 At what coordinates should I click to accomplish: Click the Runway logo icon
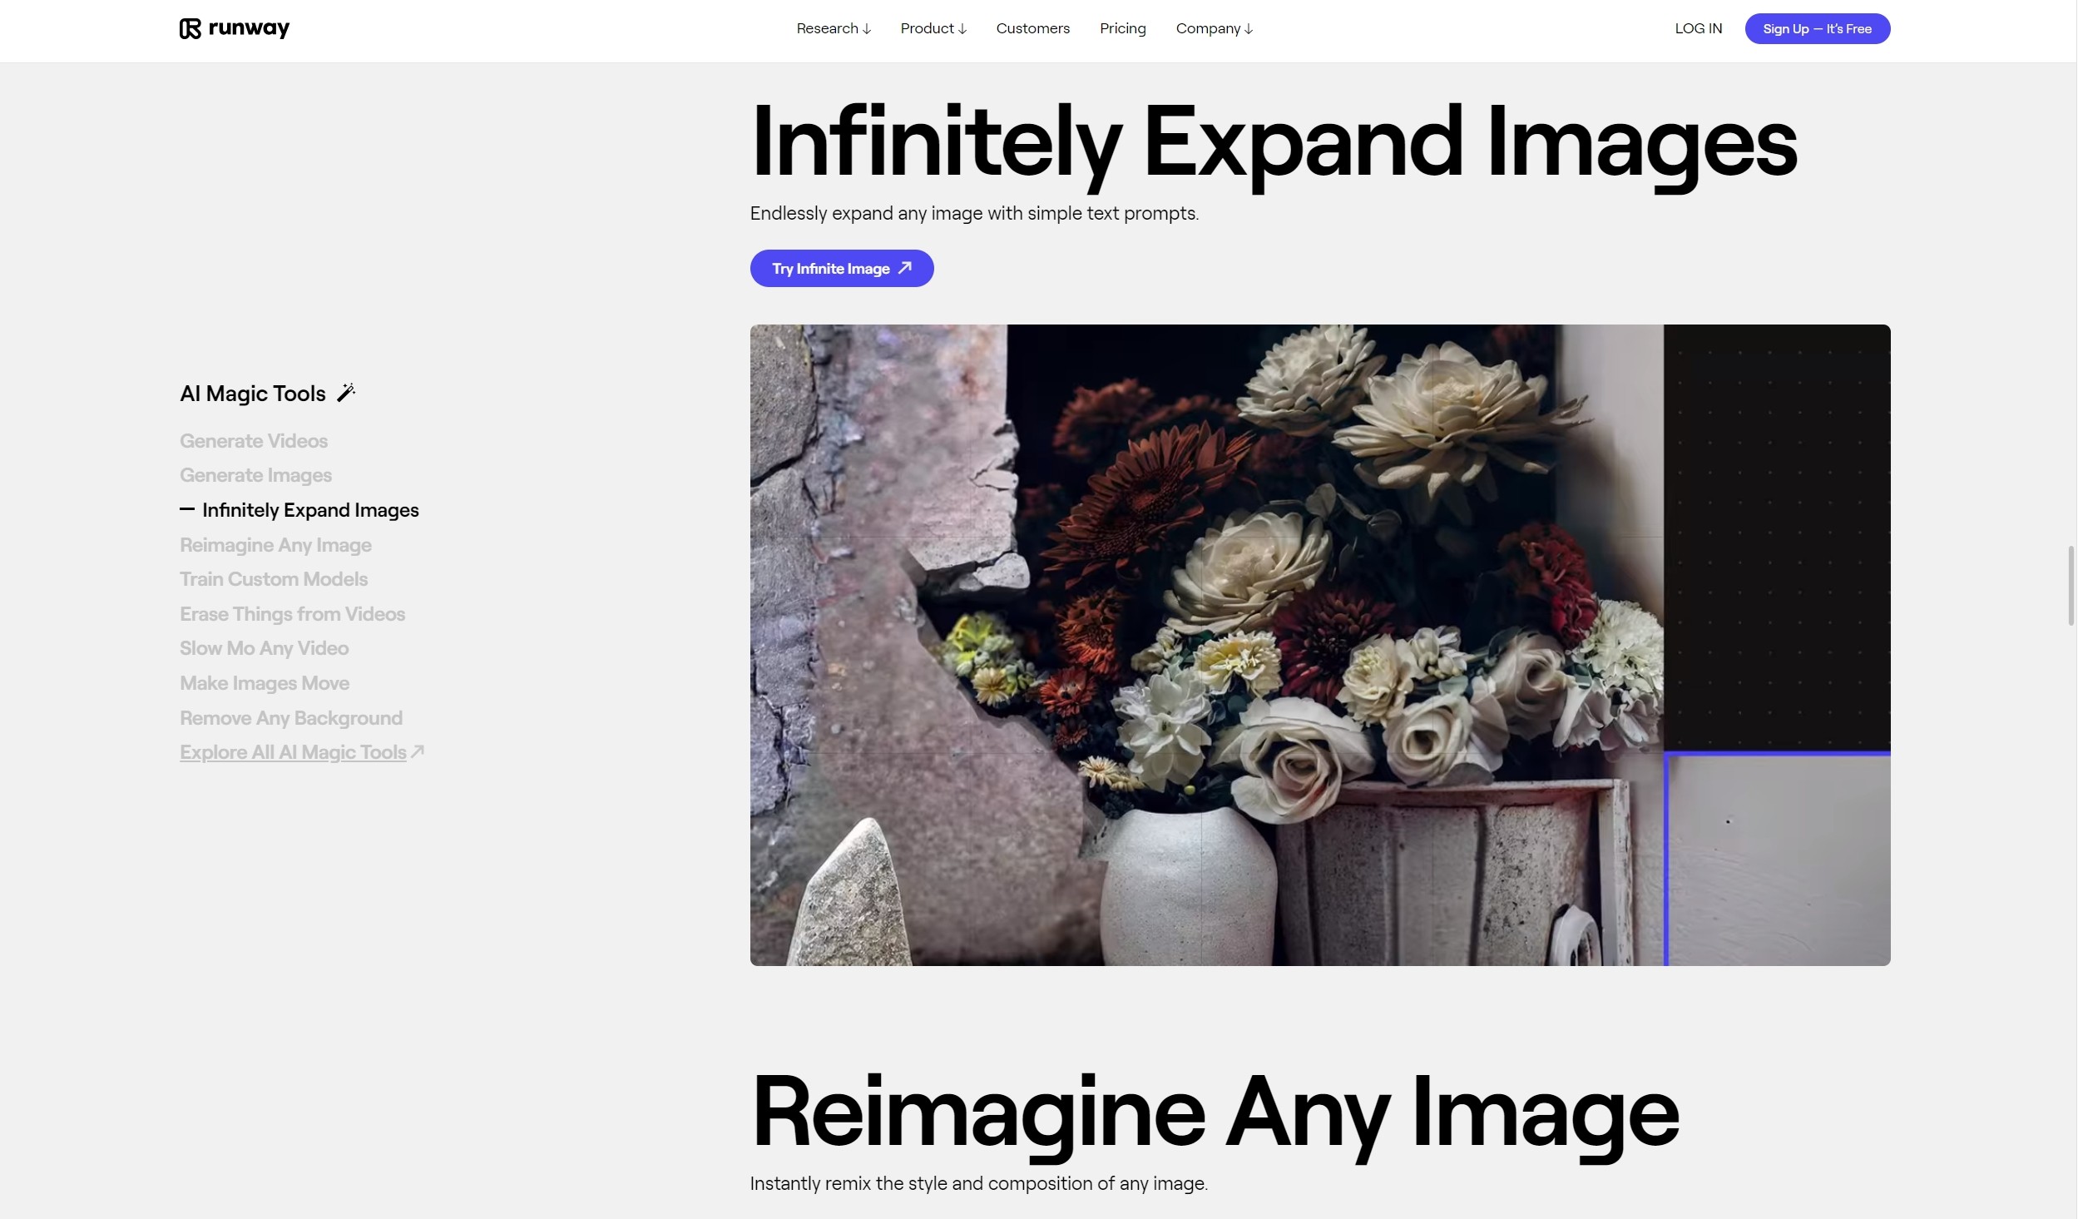(x=190, y=29)
